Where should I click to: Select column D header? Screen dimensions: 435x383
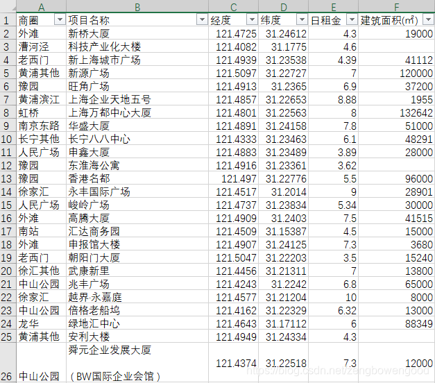(x=283, y=6)
